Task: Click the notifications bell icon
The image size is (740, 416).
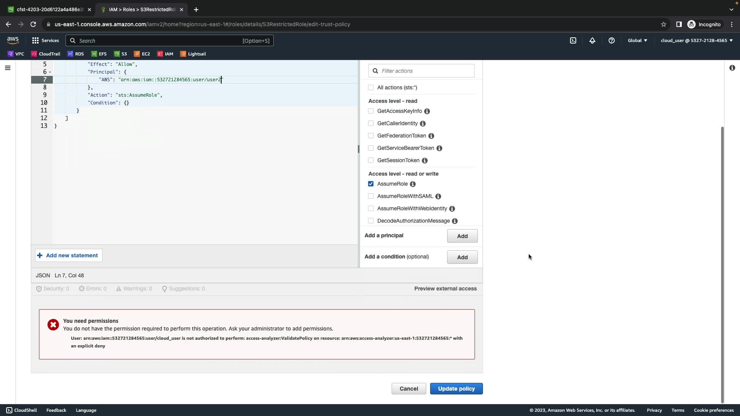Action: click(x=592, y=40)
